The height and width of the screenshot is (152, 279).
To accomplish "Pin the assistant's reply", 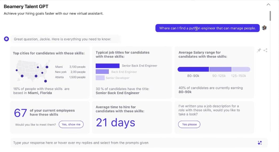I will click(x=259, y=50).
